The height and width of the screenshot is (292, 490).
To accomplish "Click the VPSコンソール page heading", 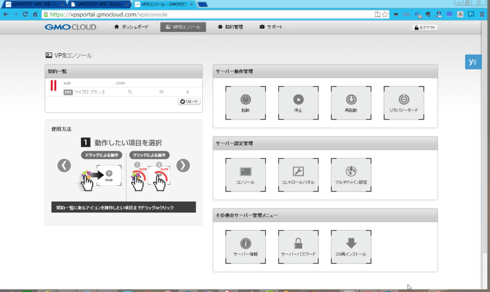I will click(69, 55).
